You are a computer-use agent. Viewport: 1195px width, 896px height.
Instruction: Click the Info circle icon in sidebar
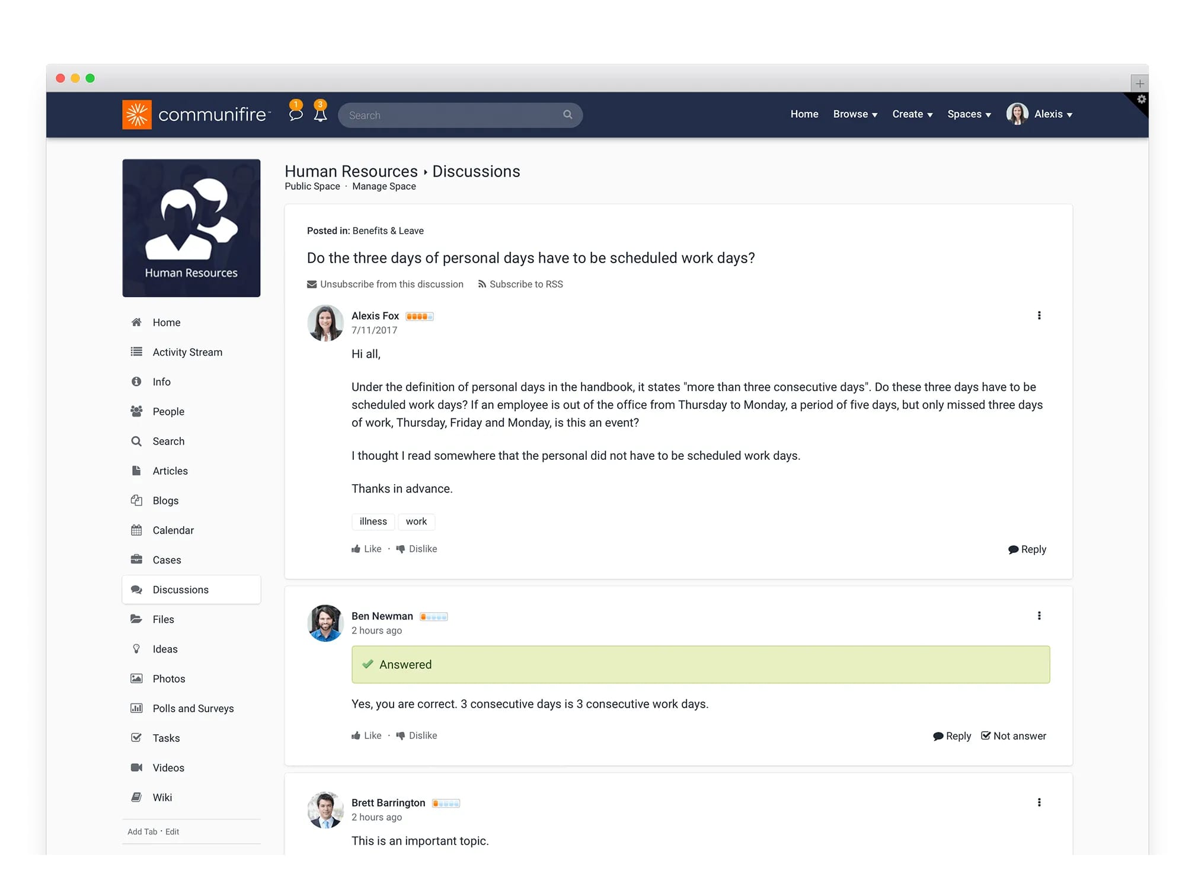point(136,382)
